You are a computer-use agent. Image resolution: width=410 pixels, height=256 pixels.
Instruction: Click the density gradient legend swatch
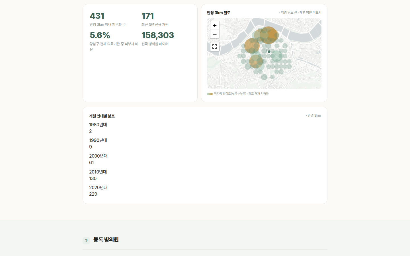tap(210, 94)
